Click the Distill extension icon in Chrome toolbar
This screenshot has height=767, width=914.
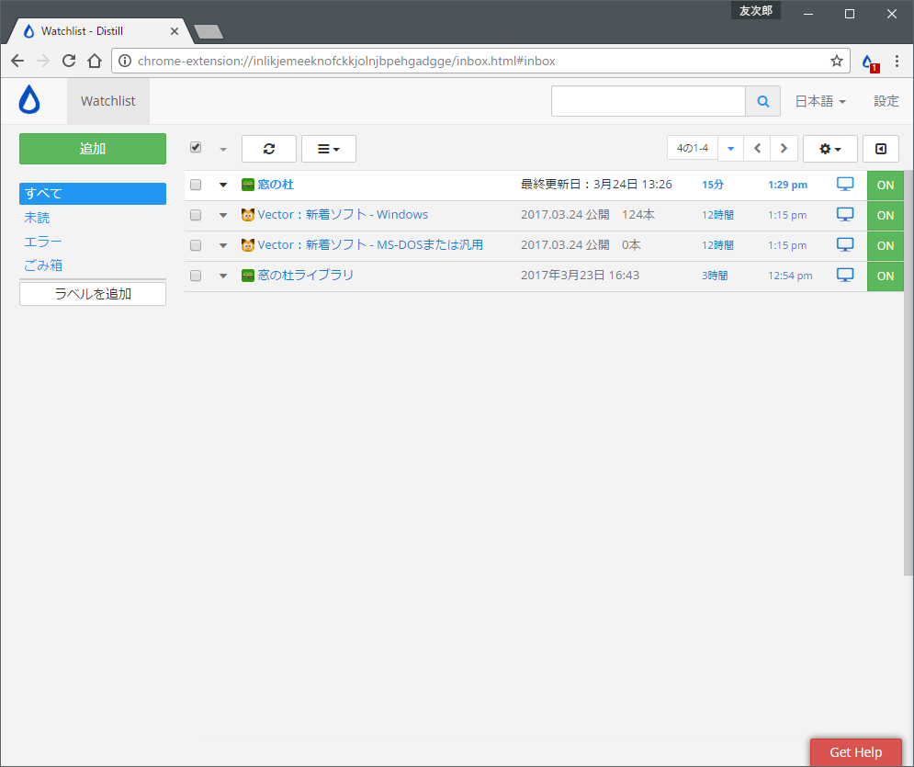[869, 62]
